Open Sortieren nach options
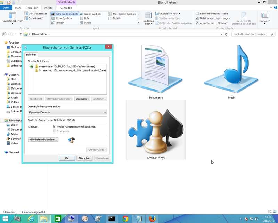The width and height of the screenshot is (278, 223). [149, 18]
